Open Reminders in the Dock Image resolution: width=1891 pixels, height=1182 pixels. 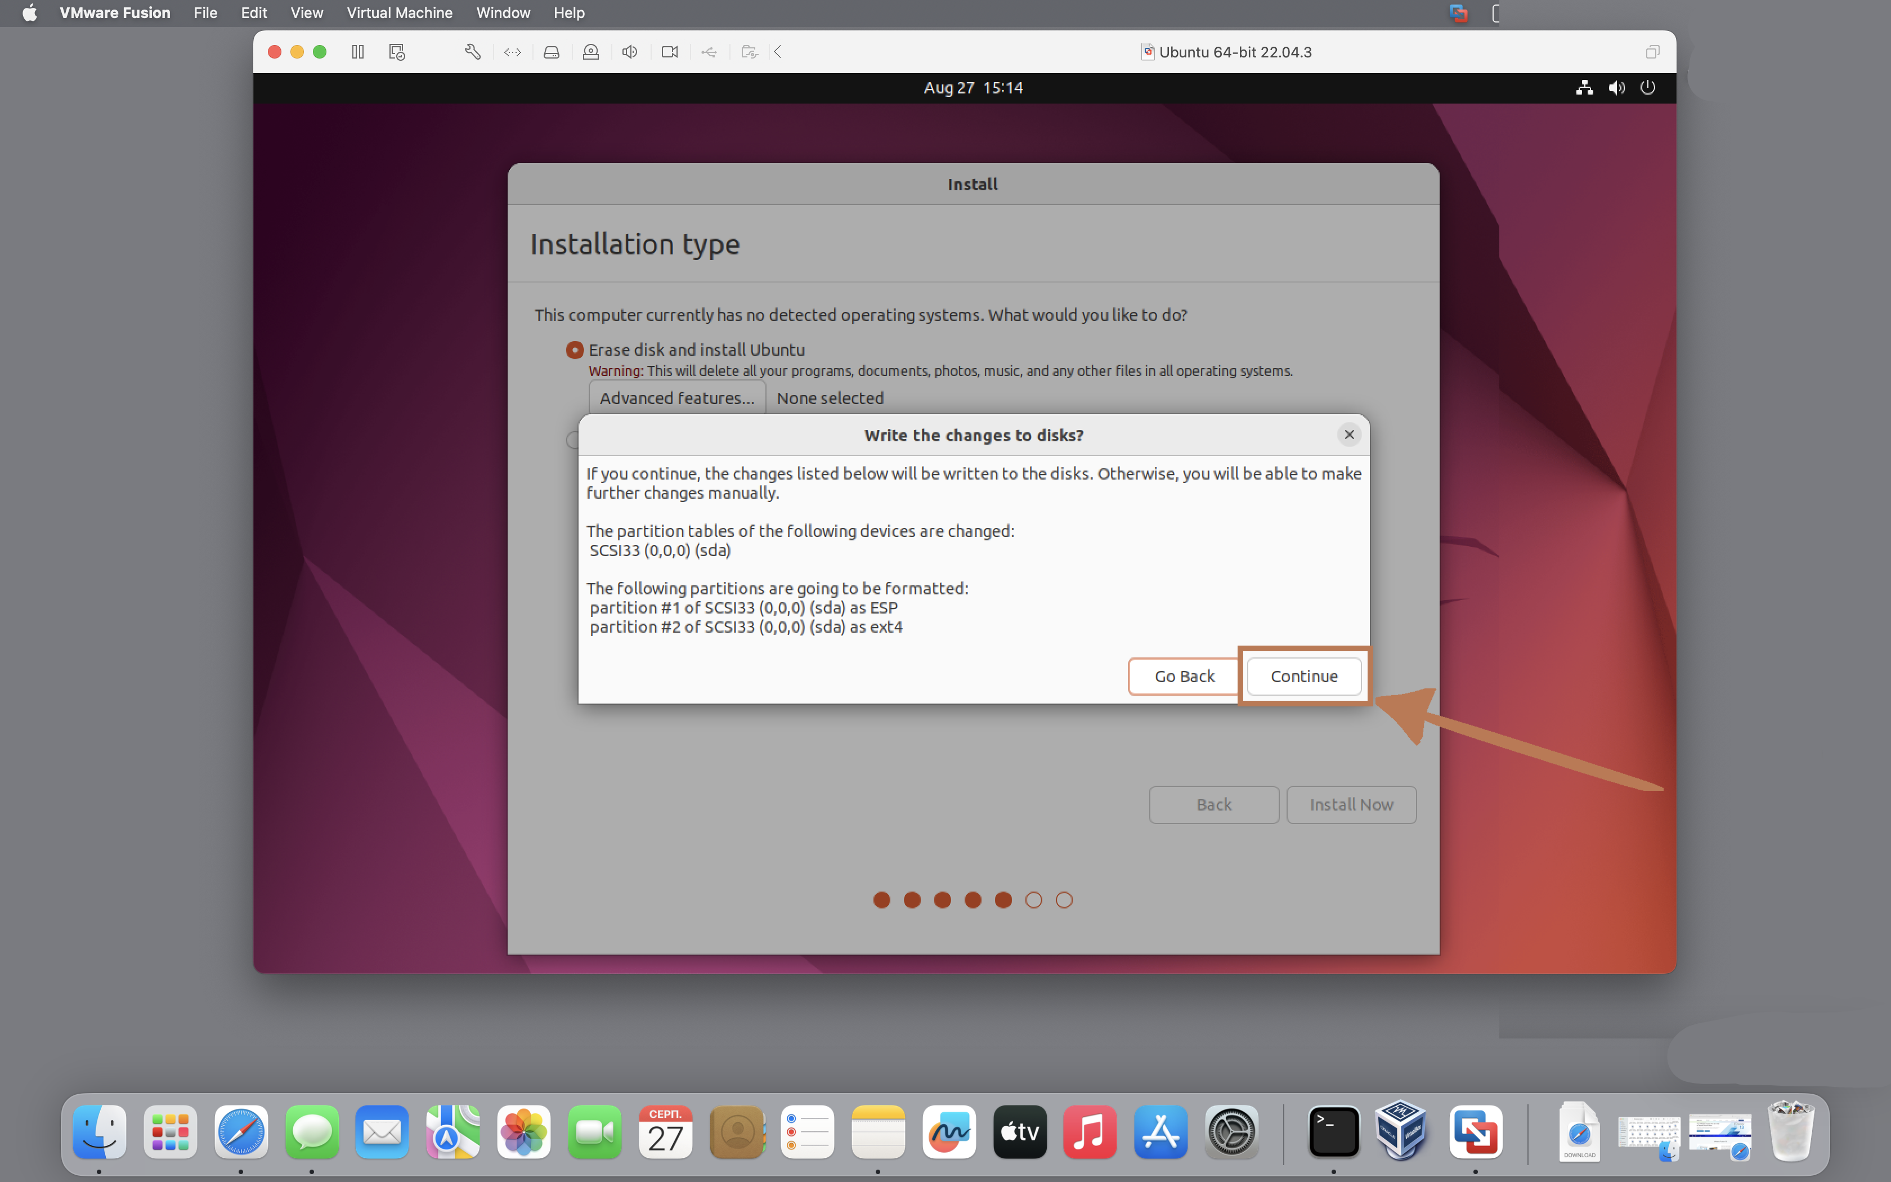(807, 1131)
